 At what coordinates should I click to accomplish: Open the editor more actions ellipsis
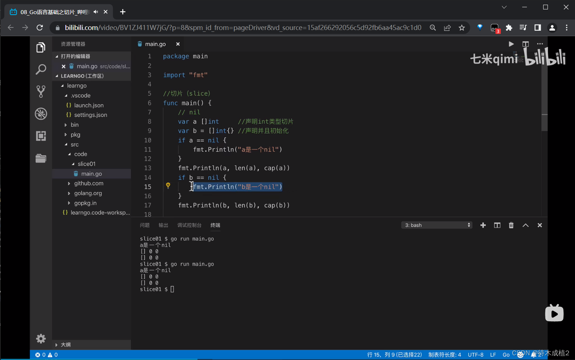click(x=540, y=44)
